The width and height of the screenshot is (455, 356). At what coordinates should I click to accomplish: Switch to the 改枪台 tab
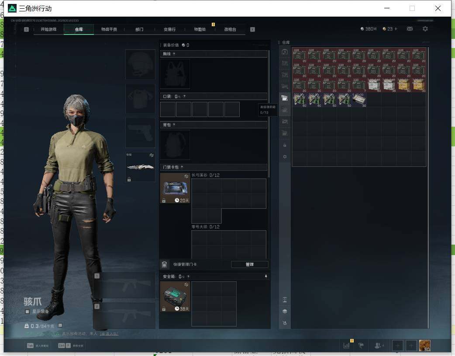230,29
